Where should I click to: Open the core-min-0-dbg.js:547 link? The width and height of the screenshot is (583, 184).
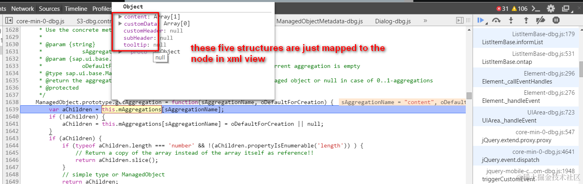click(x=546, y=132)
